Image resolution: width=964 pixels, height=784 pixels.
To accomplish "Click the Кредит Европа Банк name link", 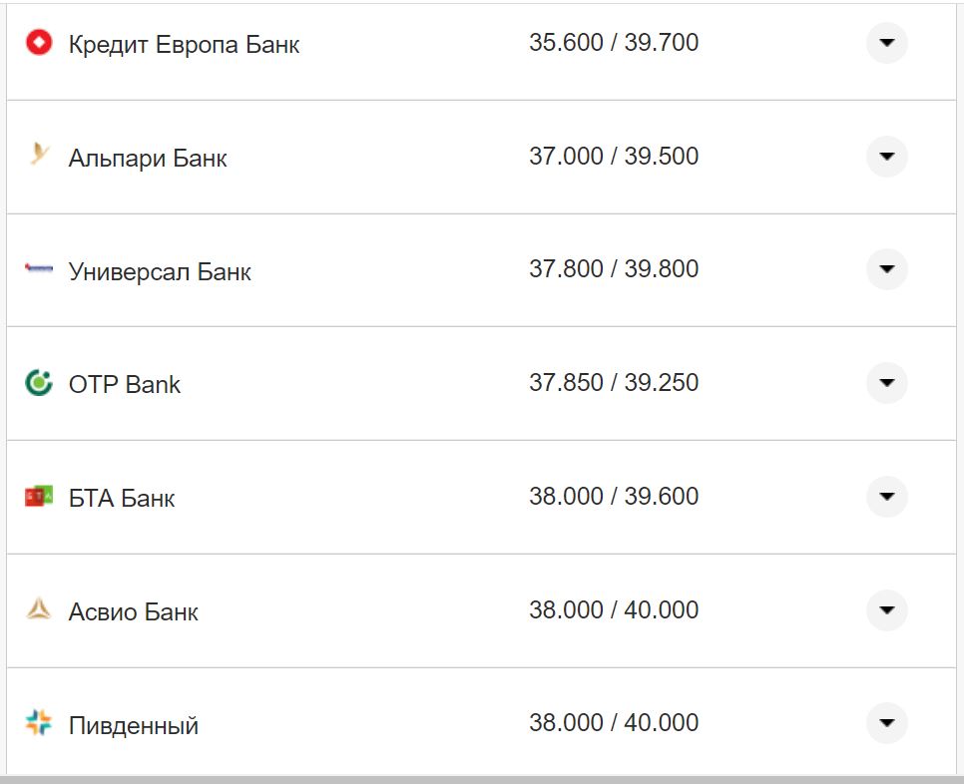I will point(183,44).
